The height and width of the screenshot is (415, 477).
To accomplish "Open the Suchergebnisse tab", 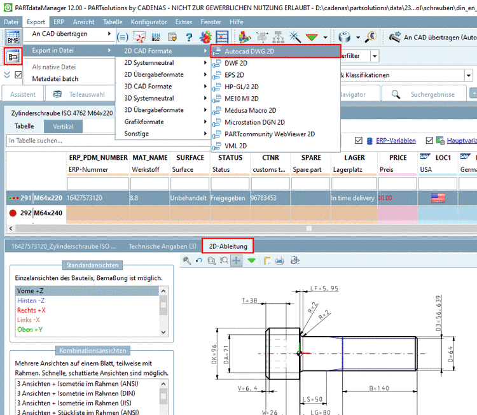I will click(x=424, y=94).
